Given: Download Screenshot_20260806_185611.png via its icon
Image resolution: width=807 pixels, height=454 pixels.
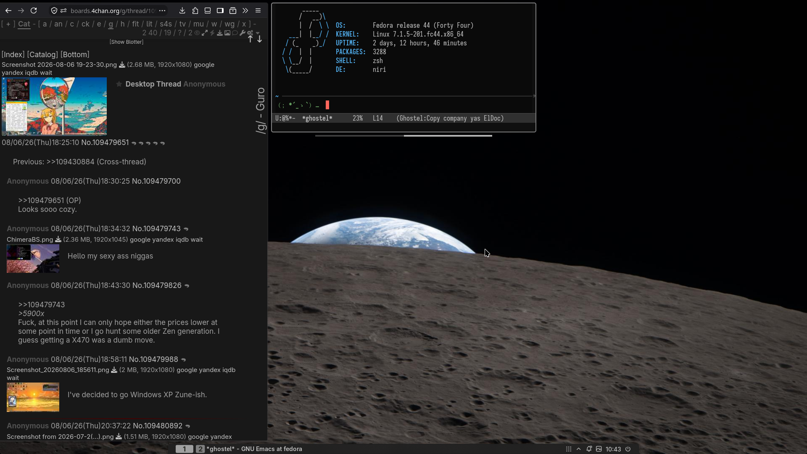Looking at the screenshot, I should pyautogui.click(x=114, y=370).
